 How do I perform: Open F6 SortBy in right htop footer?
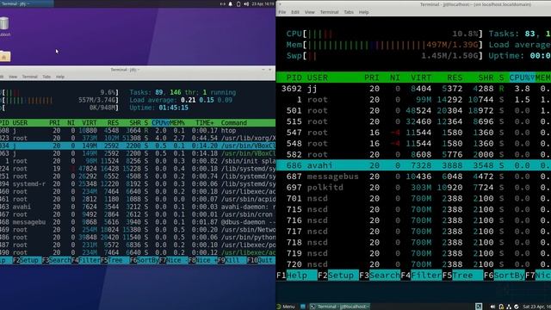[505, 276]
